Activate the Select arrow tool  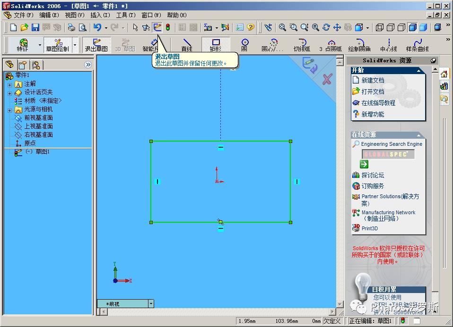135,27
